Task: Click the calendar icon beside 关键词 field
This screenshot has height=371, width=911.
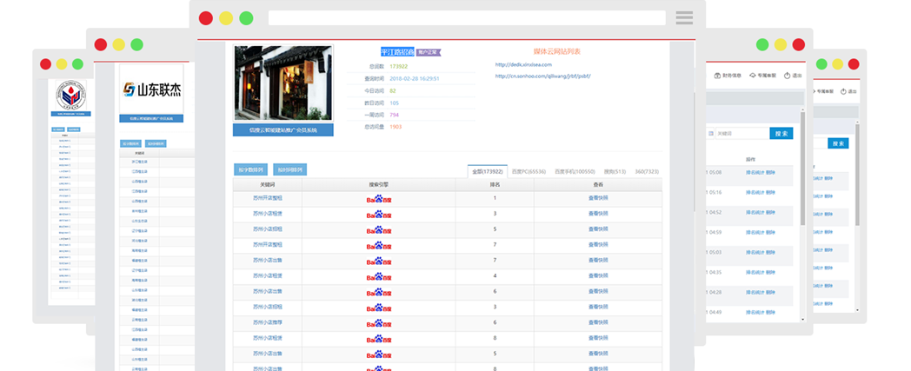Action: click(711, 134)
